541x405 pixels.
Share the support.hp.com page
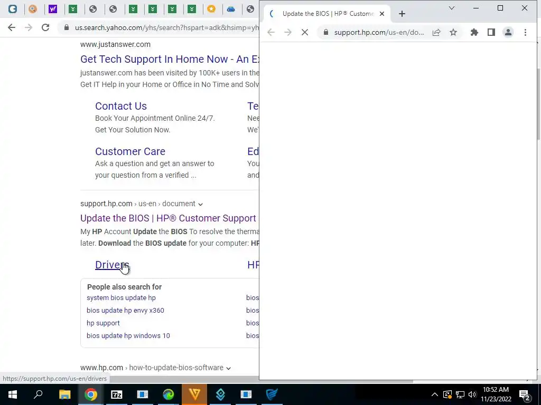pos(436,32)
